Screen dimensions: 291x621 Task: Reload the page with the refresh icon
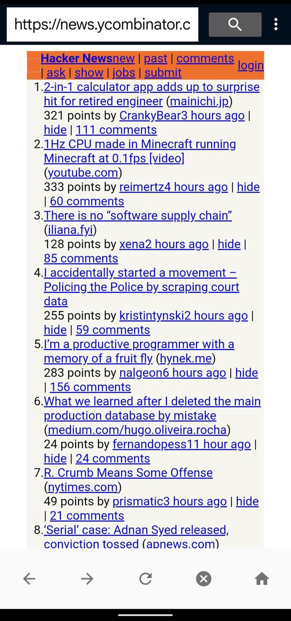tap(145, 579)
